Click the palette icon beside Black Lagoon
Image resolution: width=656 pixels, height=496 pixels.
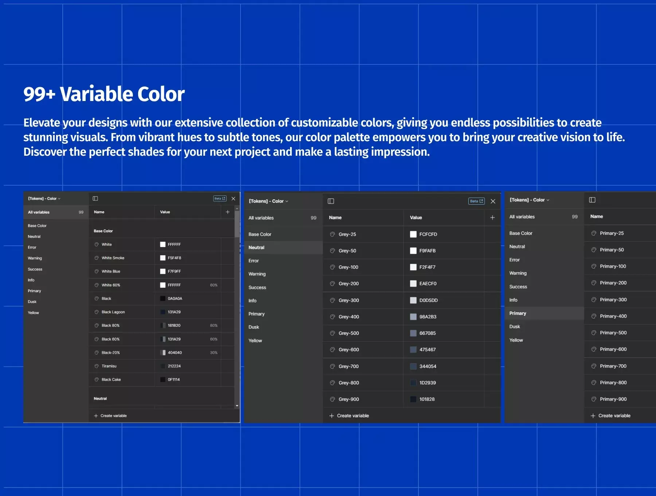97,312
